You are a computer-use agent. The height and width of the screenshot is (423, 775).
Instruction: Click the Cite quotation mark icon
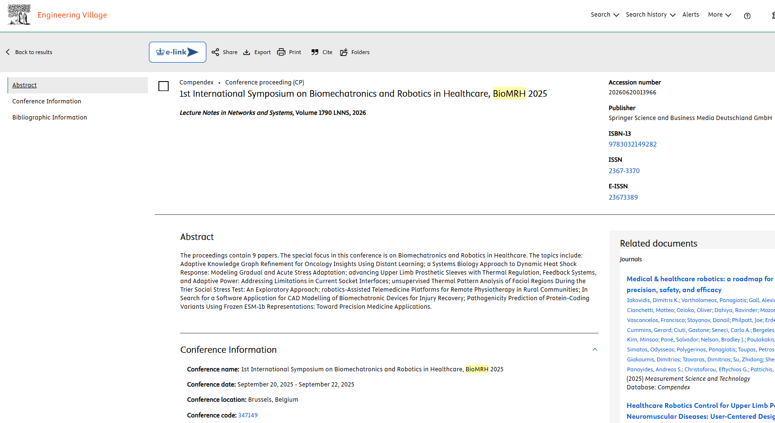pyautogui.click(x=315, y=52)
